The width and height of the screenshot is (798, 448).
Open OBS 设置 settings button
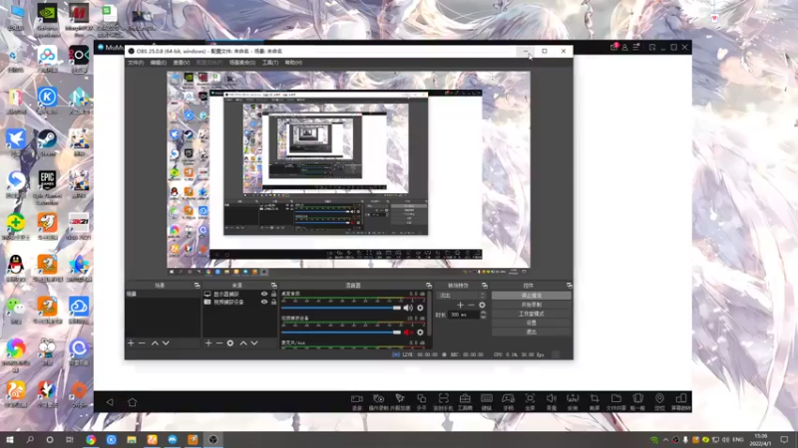pos(532,323)
